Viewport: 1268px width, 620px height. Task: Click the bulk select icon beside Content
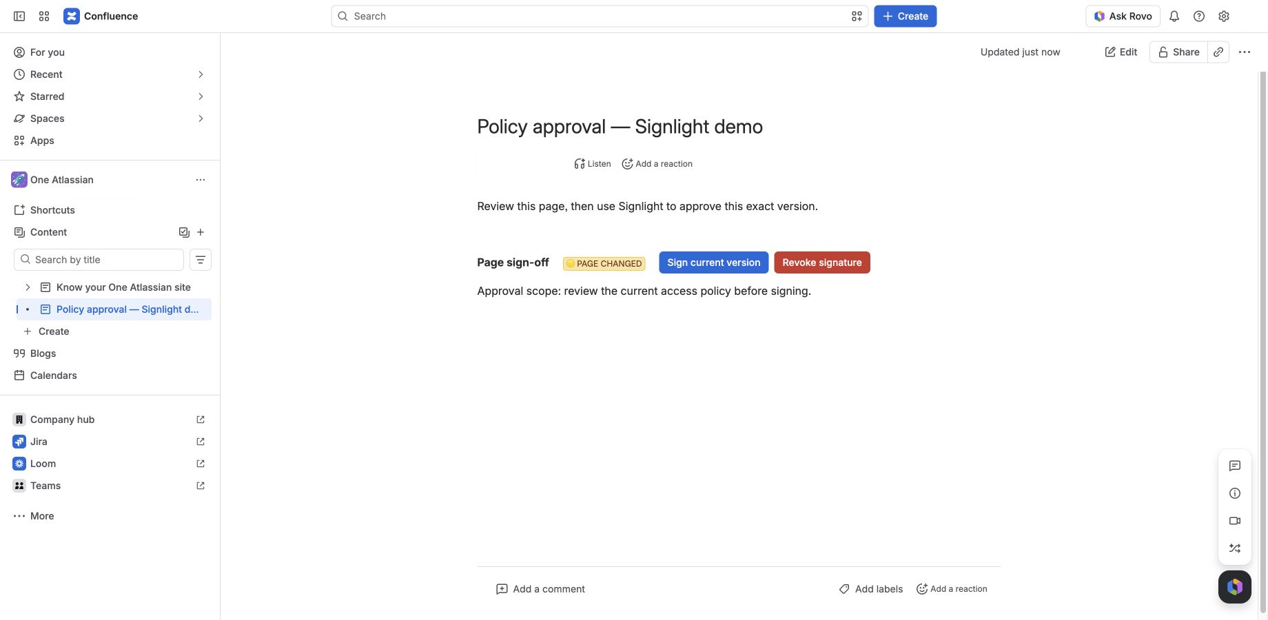pos(184,232)
